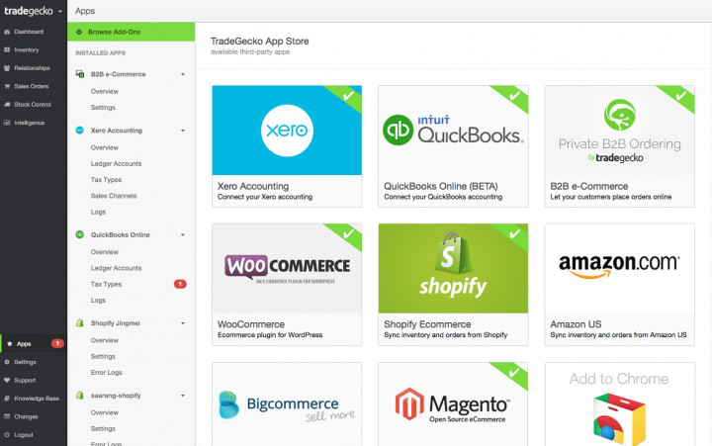Open Ledger Accounts under Xero Accounting
712x446 pixels.
tap(117, 163)
